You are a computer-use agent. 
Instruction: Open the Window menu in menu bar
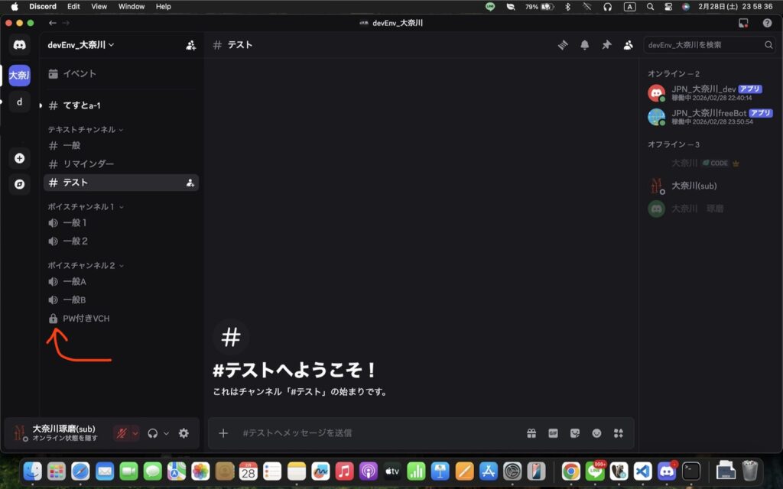[132, 6]
